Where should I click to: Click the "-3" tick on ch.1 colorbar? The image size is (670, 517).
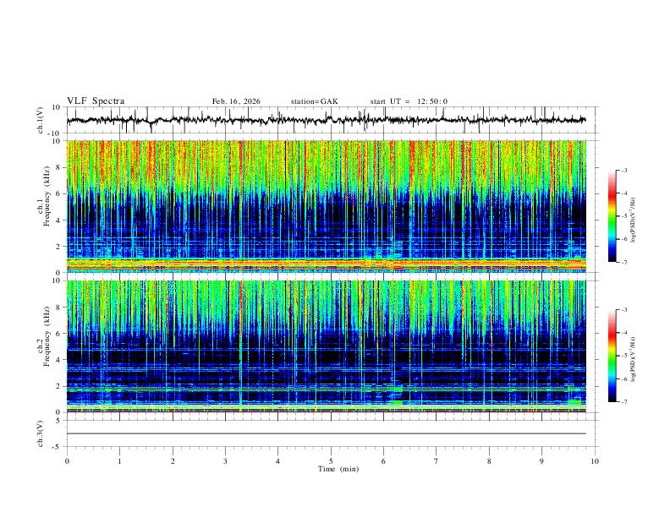pos(624,170)
